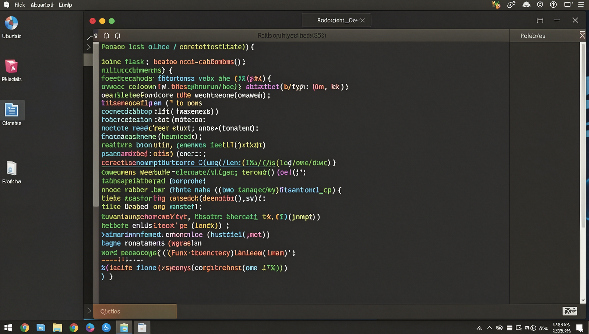
Task: Click the circled arrows icon in the top bar
Action: [553, 4]
